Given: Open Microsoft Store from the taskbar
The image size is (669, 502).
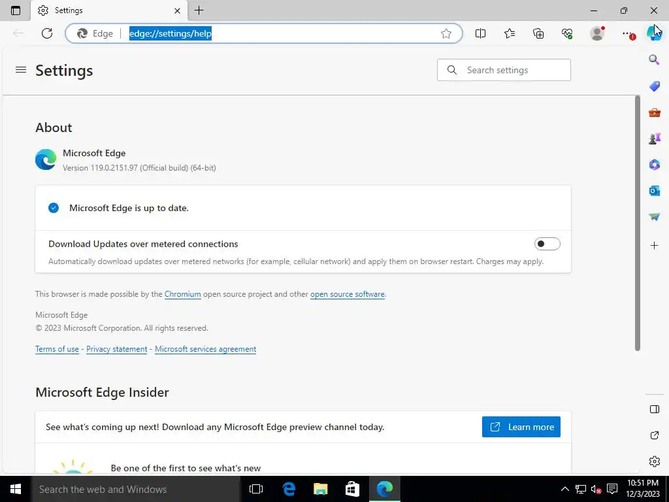Looking at the screenshot, I should [x=352, y=489].
